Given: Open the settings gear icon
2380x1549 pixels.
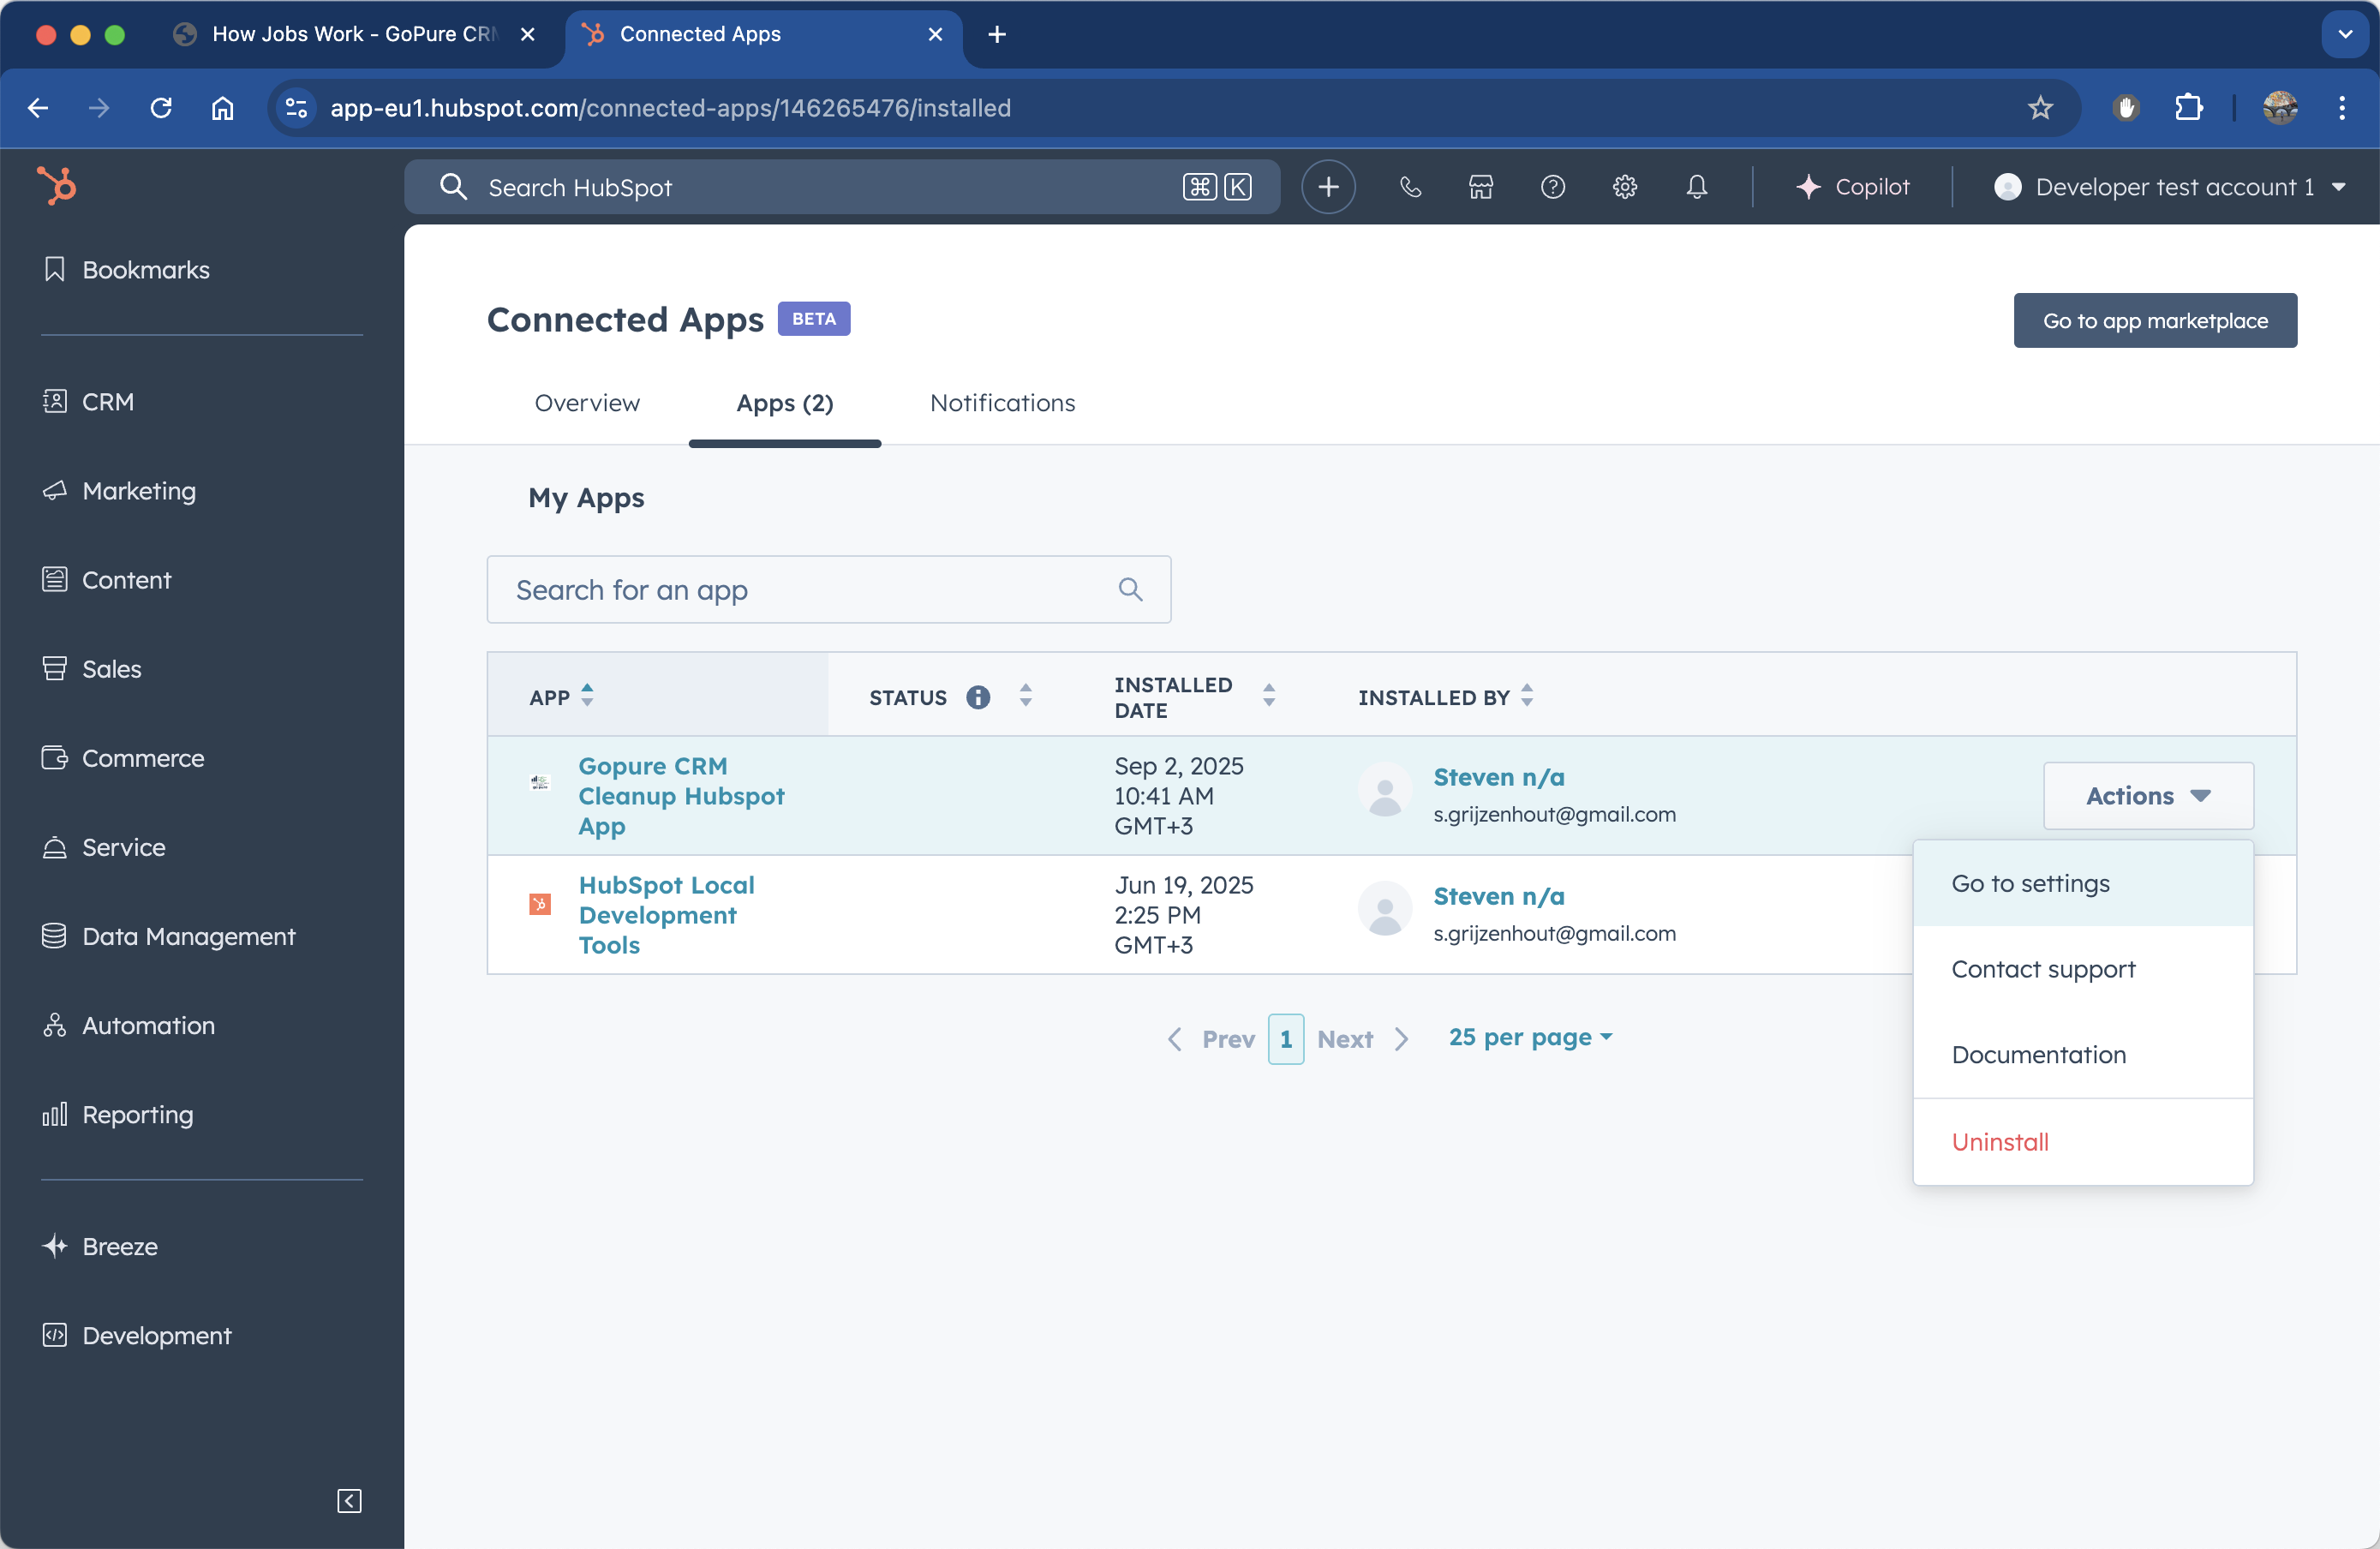Looking at the screenshot, I should coord(1624,187).
